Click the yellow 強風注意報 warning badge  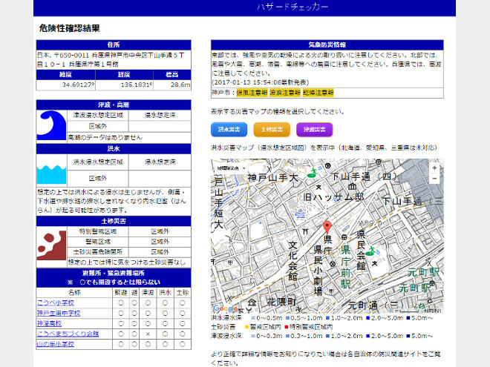[252, 93]
